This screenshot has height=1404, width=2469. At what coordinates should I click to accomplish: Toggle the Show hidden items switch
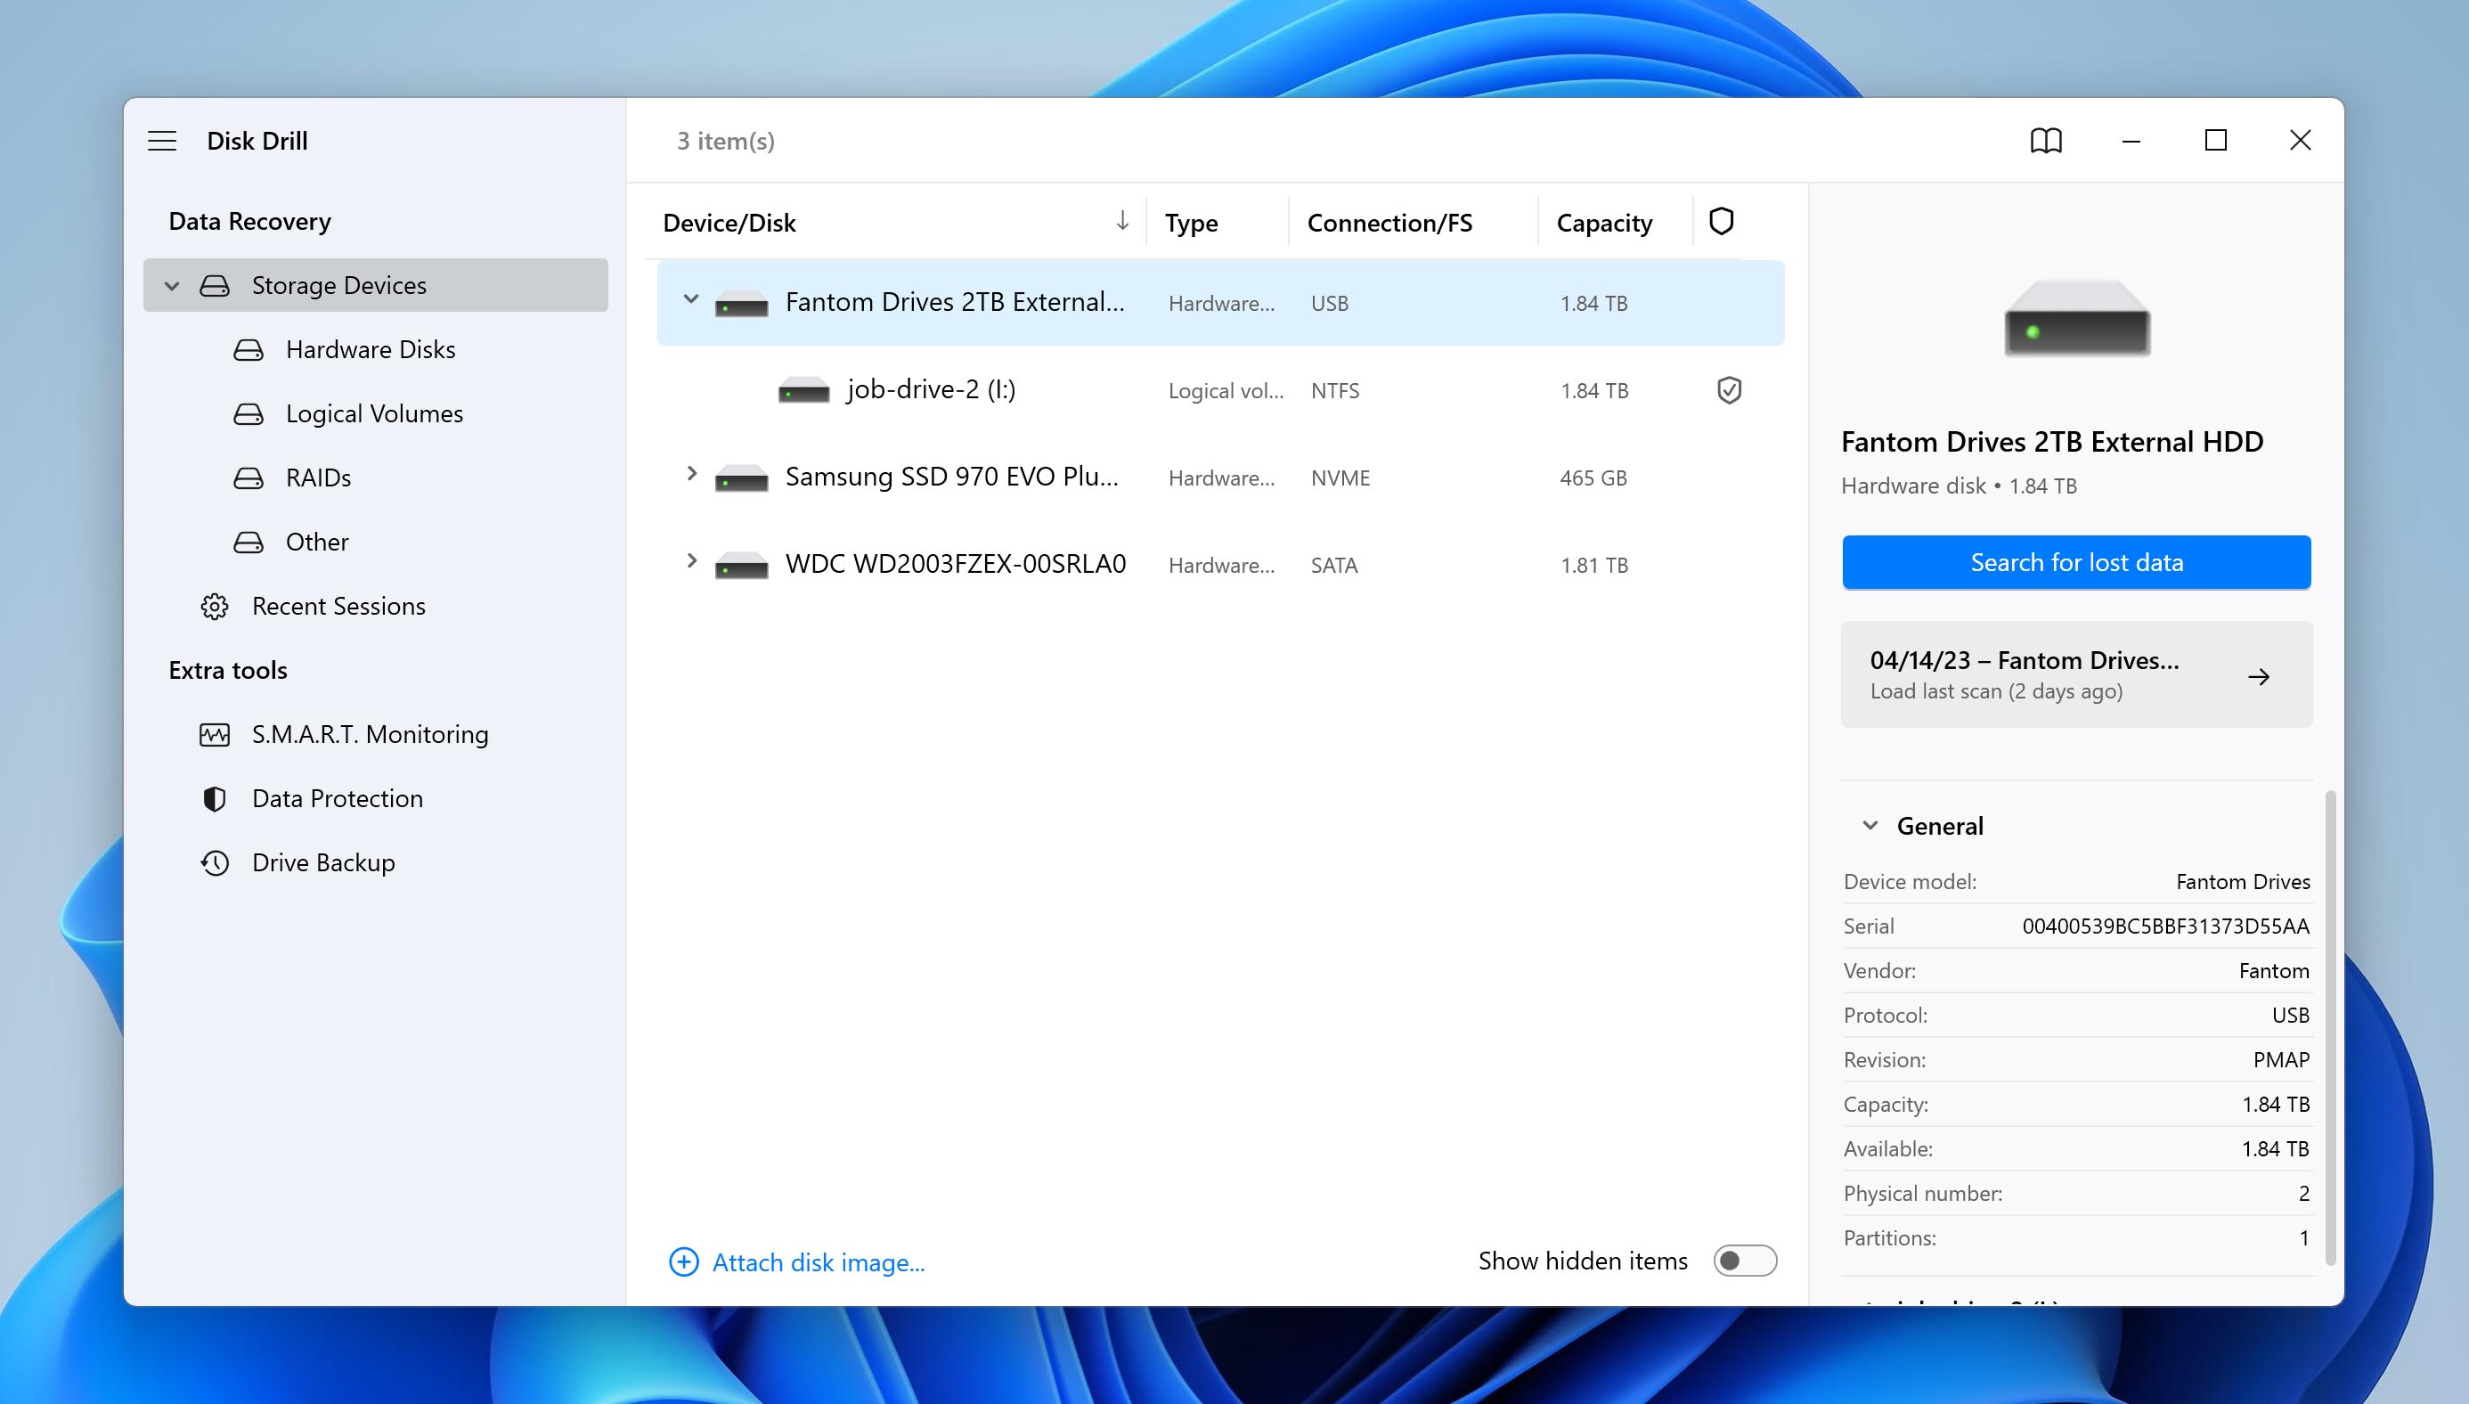[x=1745, y=1260]
